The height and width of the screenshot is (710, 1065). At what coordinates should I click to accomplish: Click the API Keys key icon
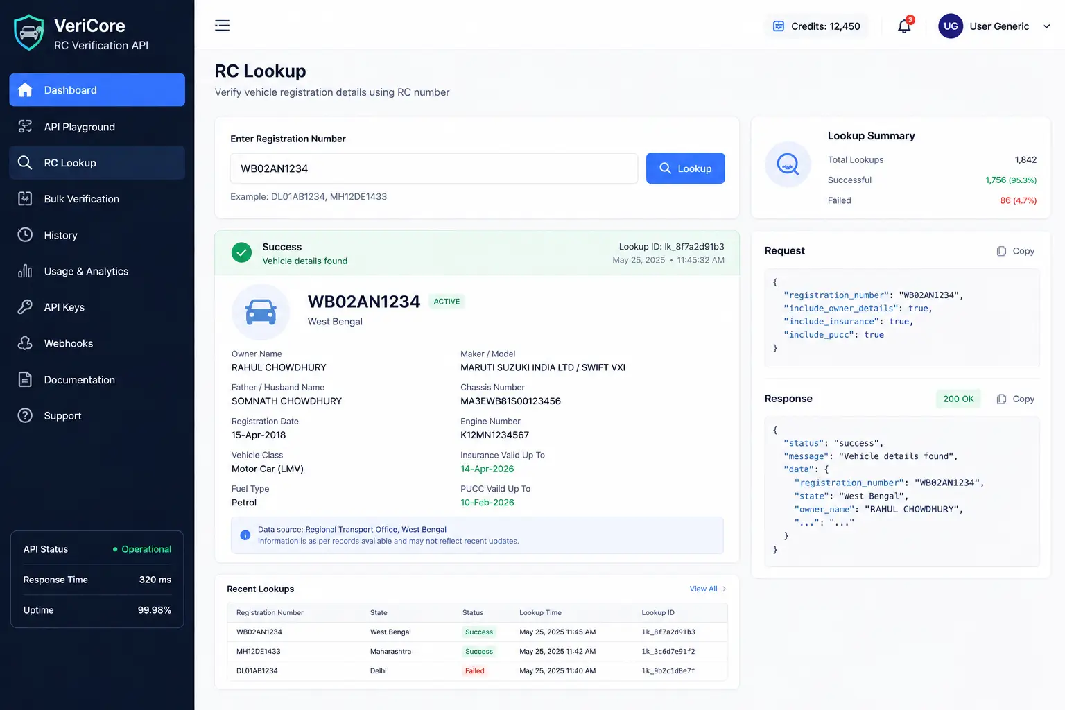click(25, 307)
